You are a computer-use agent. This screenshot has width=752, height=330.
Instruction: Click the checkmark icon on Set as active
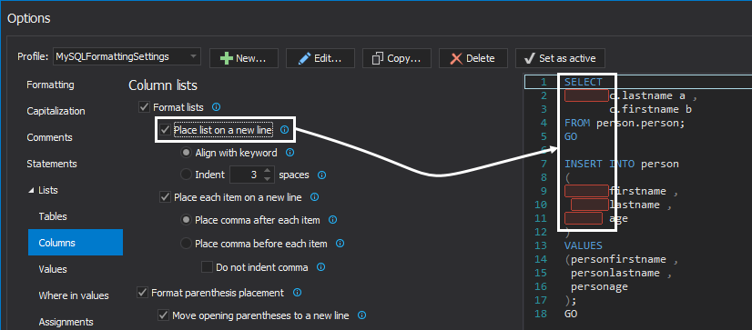click(530, 58)
